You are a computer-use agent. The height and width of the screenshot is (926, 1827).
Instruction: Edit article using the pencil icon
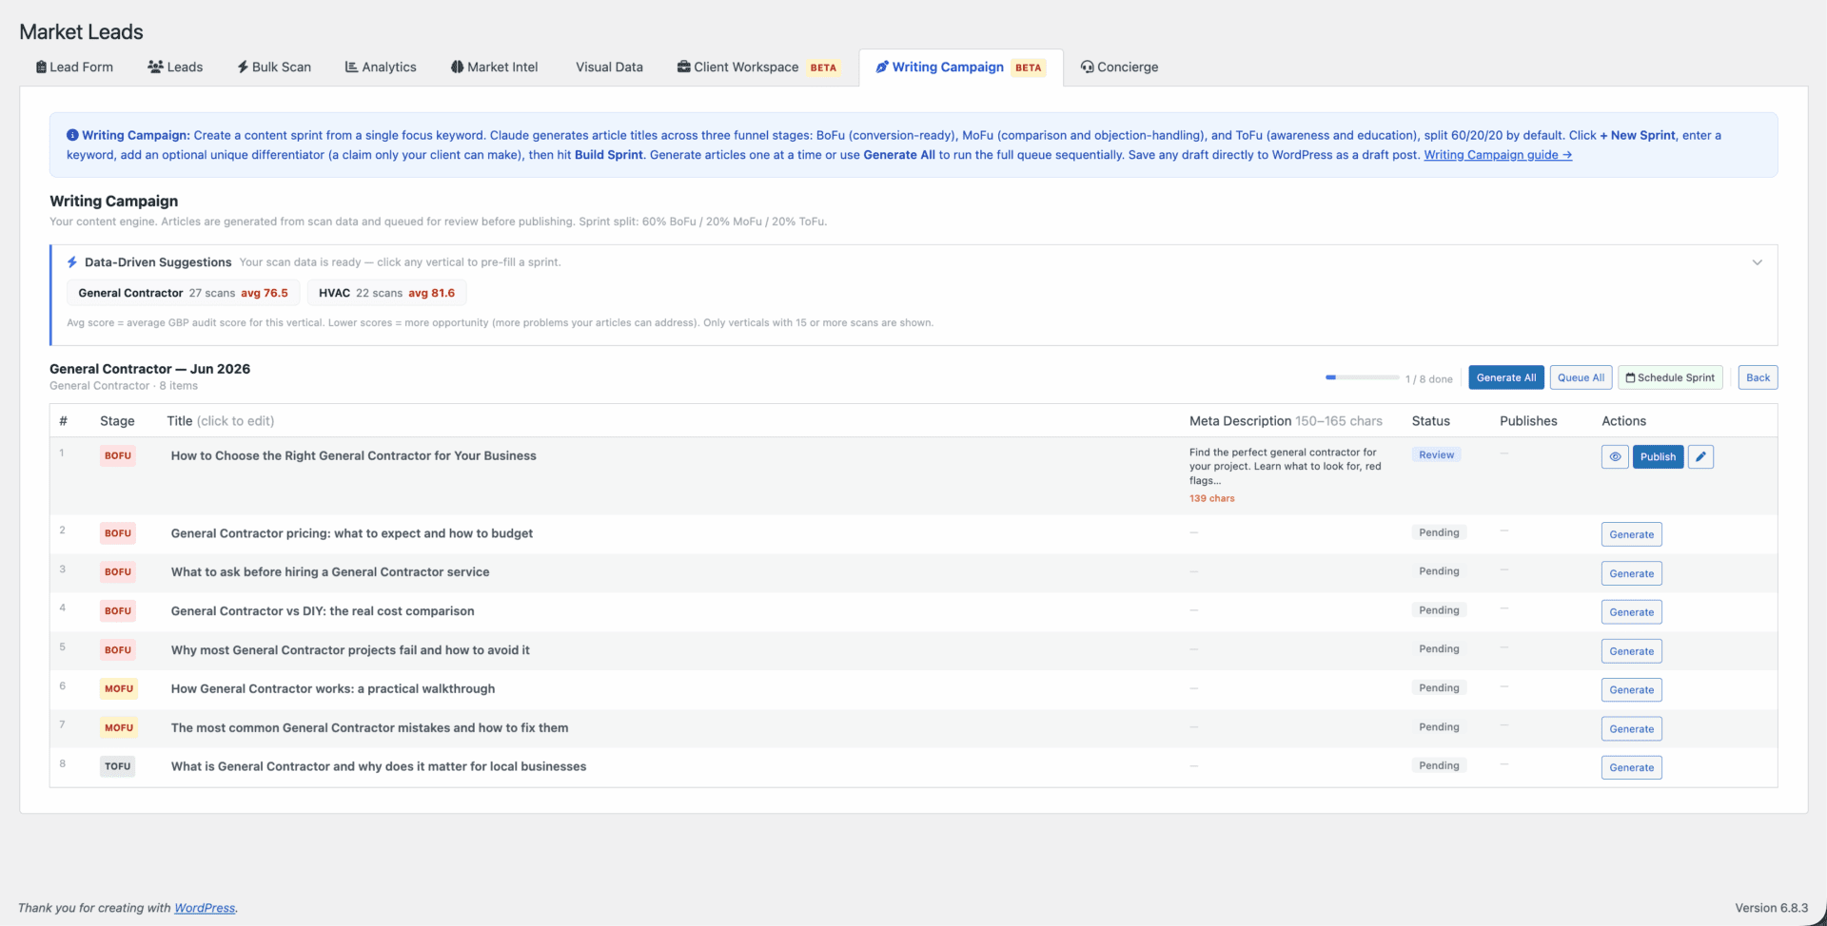click(1700, 456)
